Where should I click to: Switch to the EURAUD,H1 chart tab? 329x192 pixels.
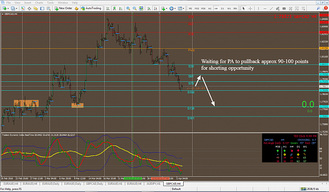pyautogui.click(x=115, y=184)
